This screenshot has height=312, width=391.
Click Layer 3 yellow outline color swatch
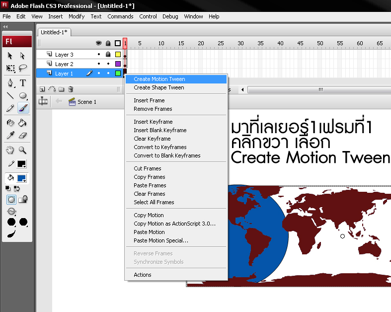[x=118, y=54]
